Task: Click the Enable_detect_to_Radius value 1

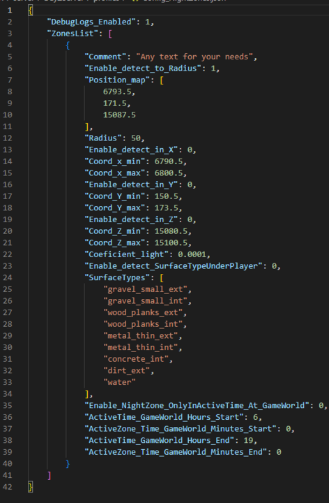Action: (213, 68)
